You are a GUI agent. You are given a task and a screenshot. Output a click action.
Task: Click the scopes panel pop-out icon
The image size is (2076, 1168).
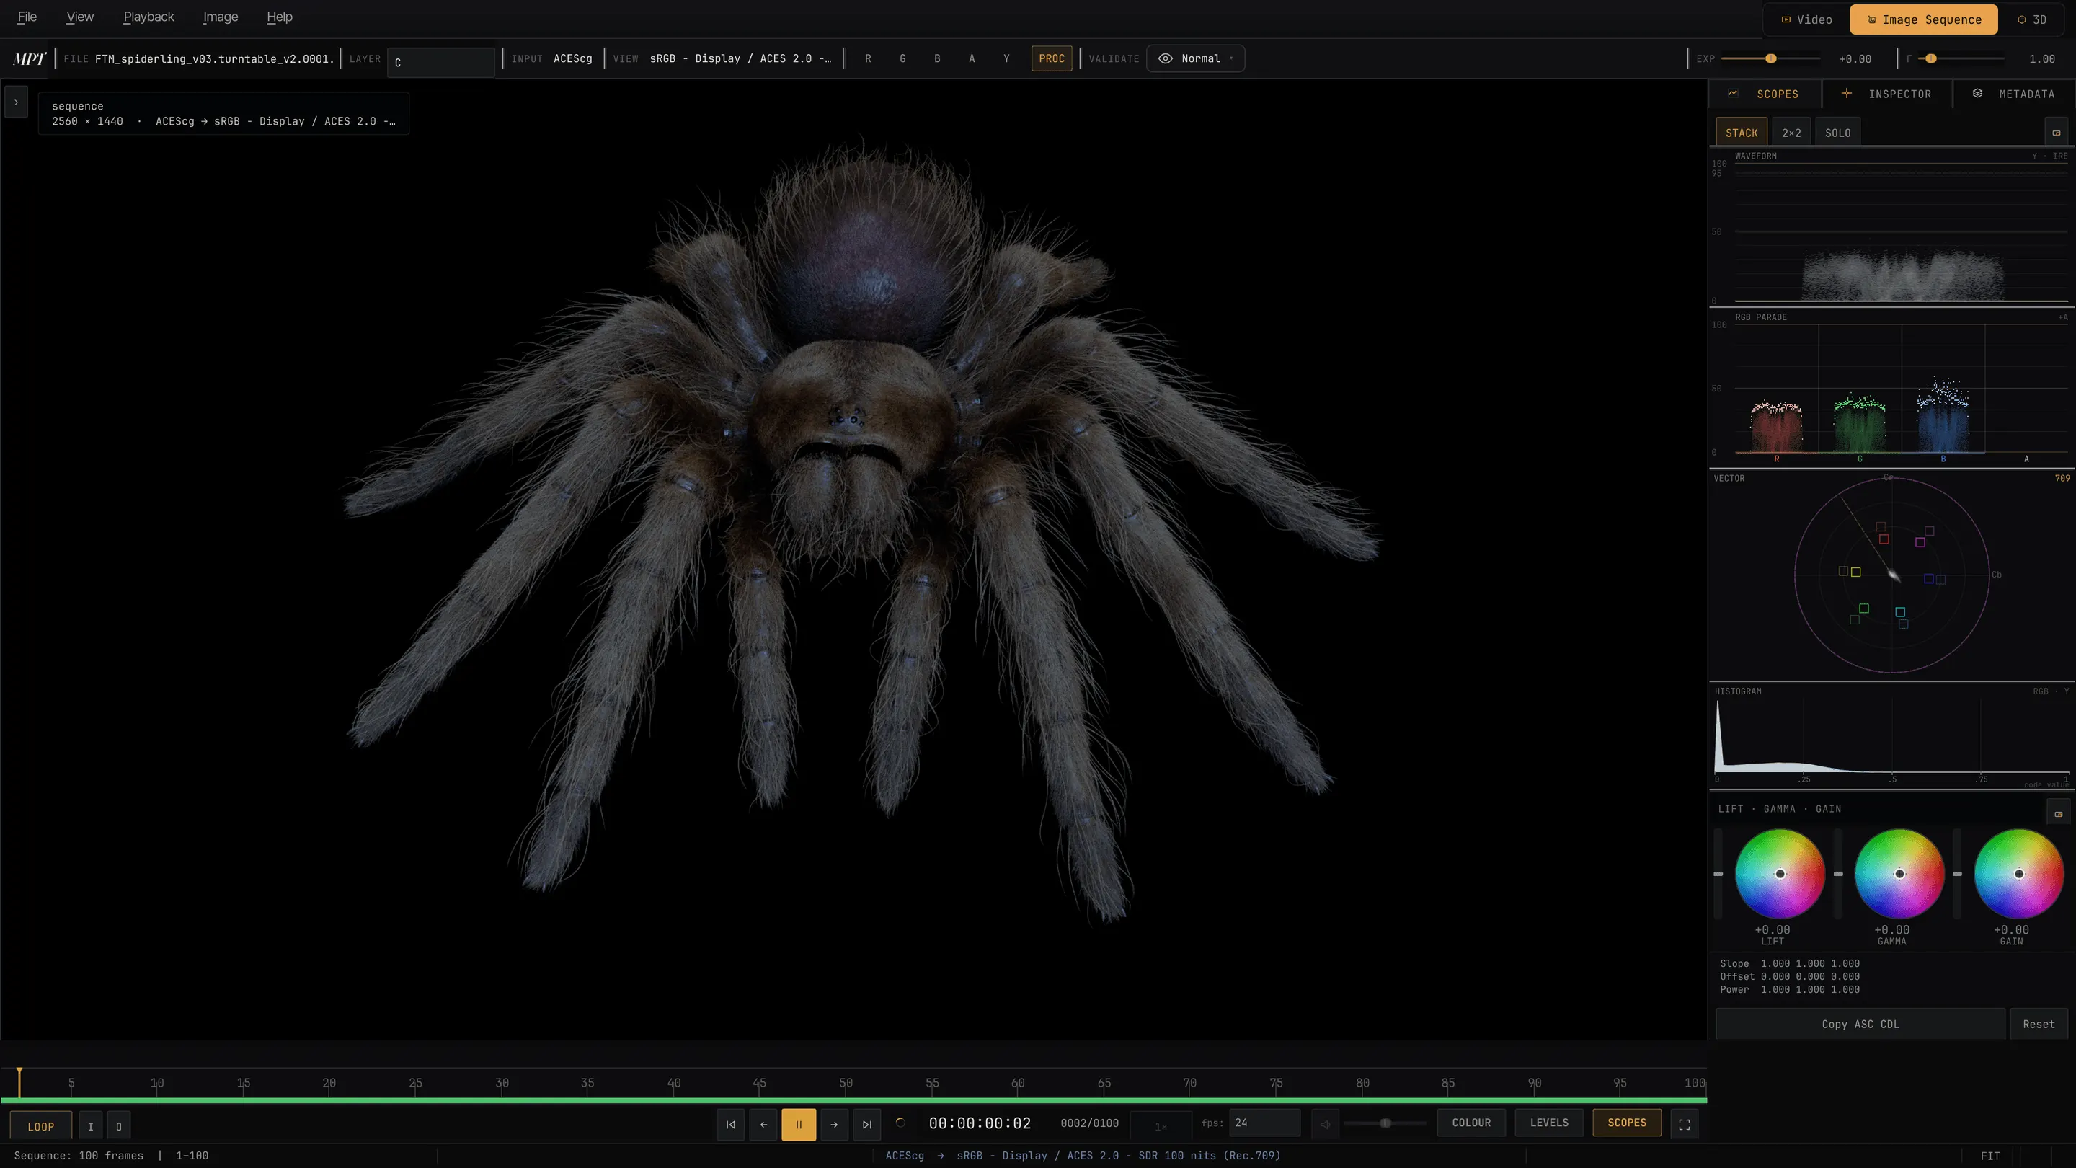click(2056, 133)
